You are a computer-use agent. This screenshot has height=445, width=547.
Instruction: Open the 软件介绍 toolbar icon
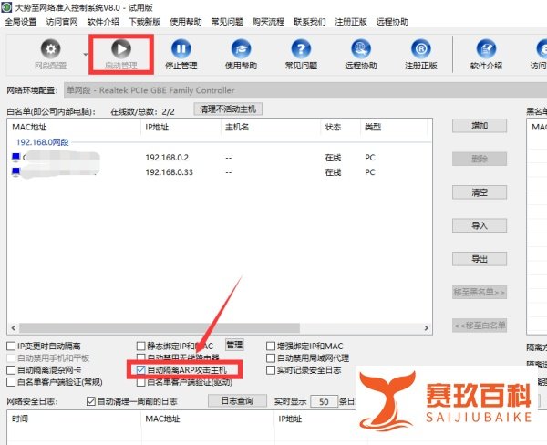[x=486, y=49]
